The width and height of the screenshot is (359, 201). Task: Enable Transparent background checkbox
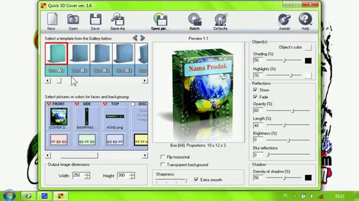click(x=163, y=164)
